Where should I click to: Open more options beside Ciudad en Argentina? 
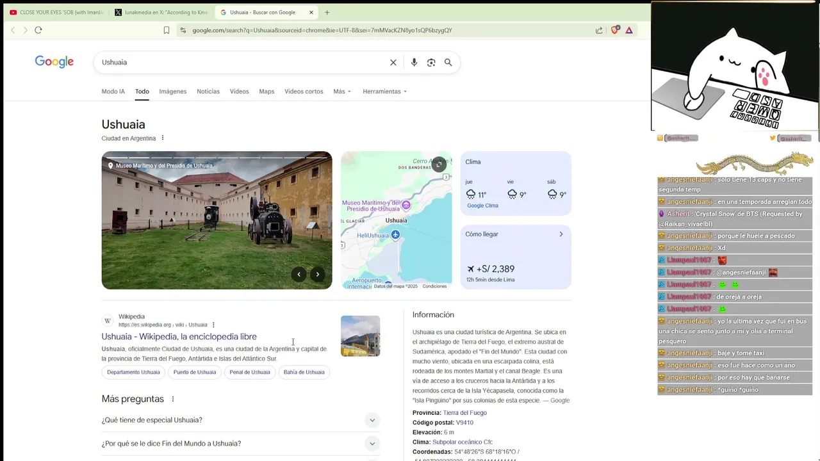pyautogui.click(x=163, y=138)
